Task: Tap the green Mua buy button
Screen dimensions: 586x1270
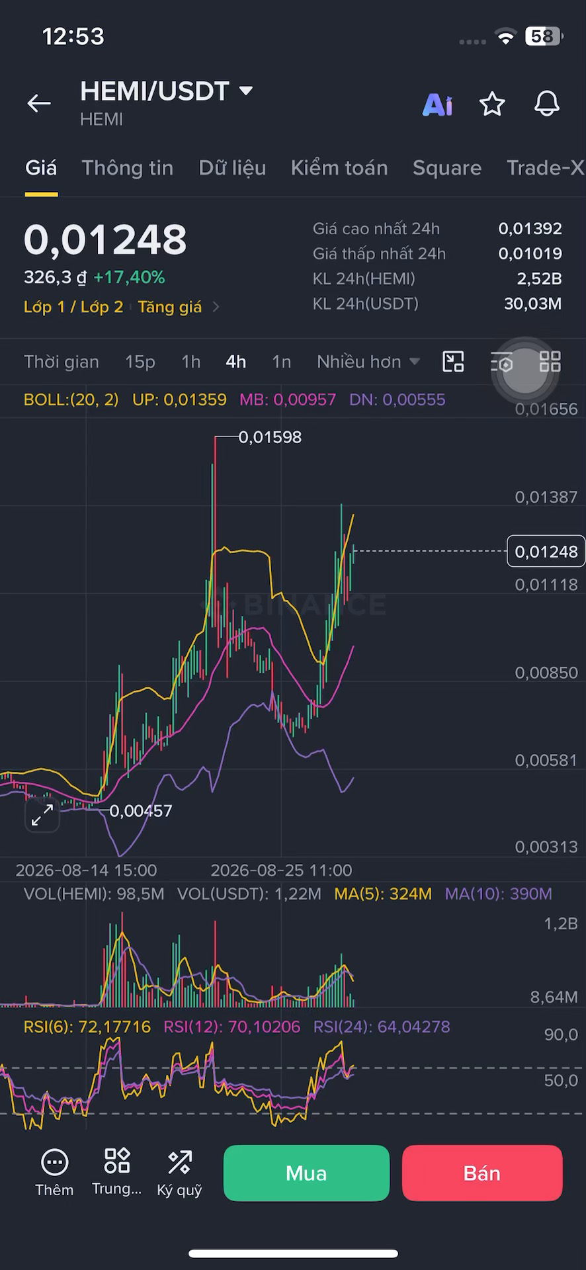Action: point(306,1173)
